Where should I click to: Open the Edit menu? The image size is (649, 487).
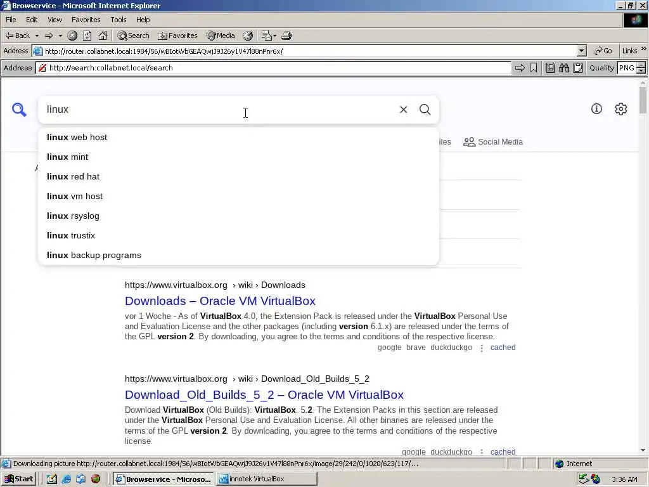coord(32,20)
